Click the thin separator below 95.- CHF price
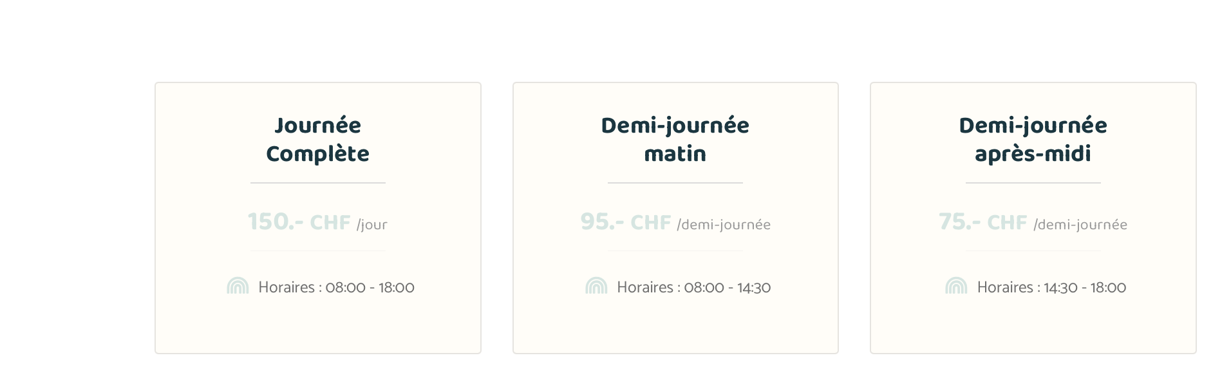1231x389 pixels. click(675, 251)
